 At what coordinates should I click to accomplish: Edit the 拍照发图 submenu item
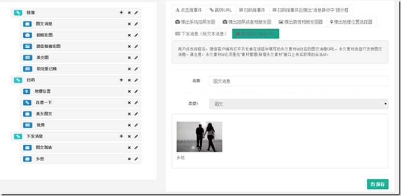[x=136, y=35]
